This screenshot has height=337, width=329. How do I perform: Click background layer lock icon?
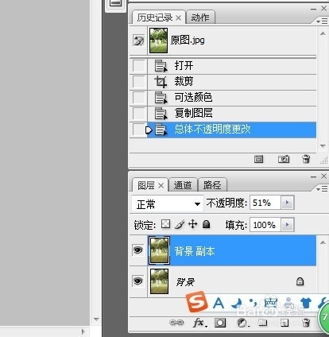(x=300, y=281)
